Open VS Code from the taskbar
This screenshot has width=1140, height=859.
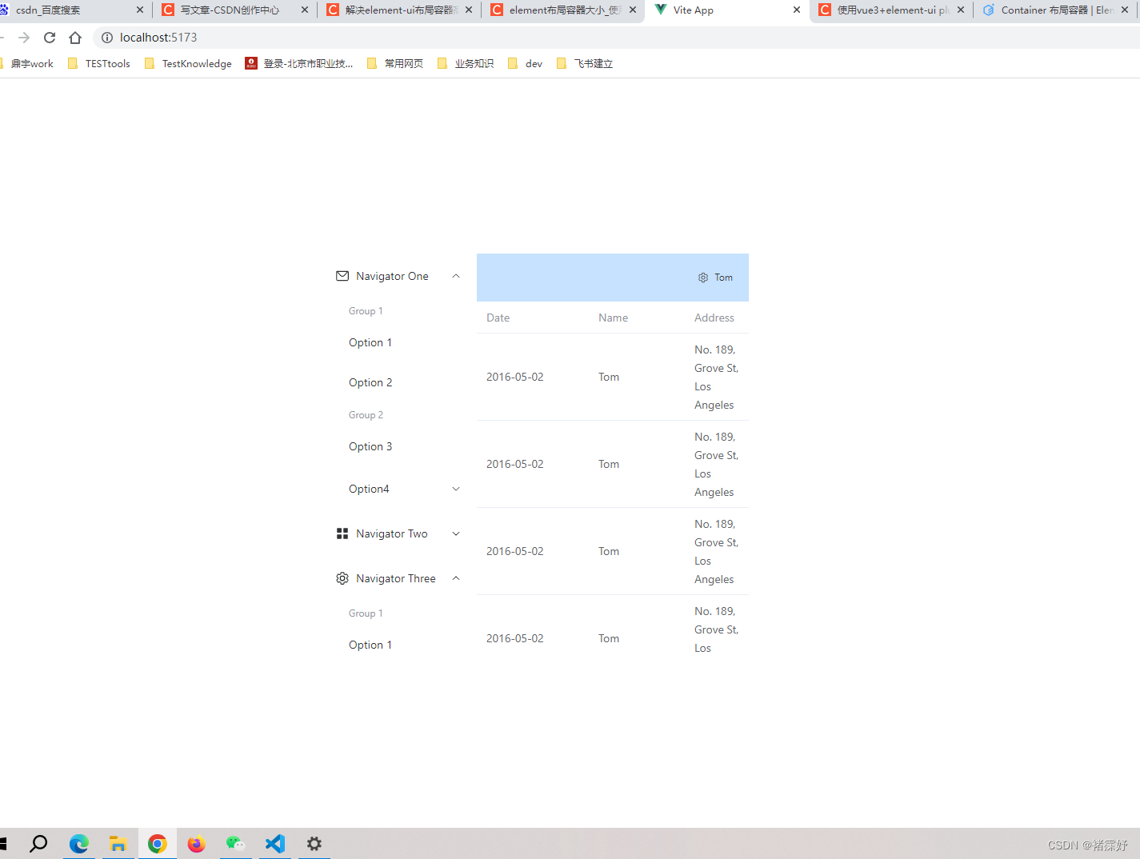[x=275, y=844]
